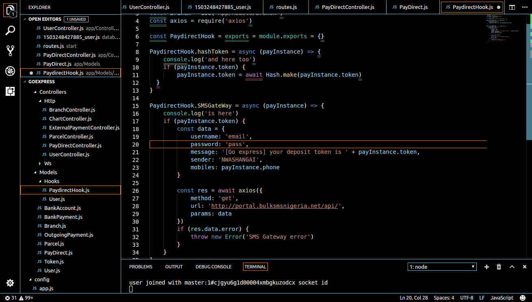Screen dimensions: 532x302
Task: Open the Source Control view icon
Action: click(10, 51)
